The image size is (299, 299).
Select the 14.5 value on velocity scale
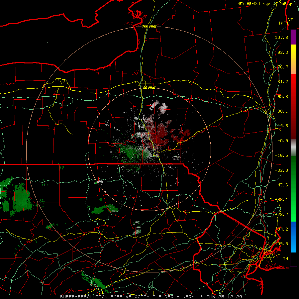click(283, 126)
